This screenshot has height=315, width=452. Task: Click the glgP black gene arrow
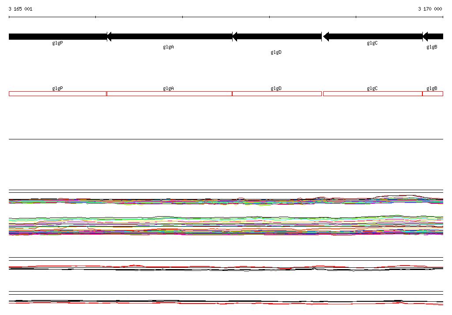coord(58,37)
